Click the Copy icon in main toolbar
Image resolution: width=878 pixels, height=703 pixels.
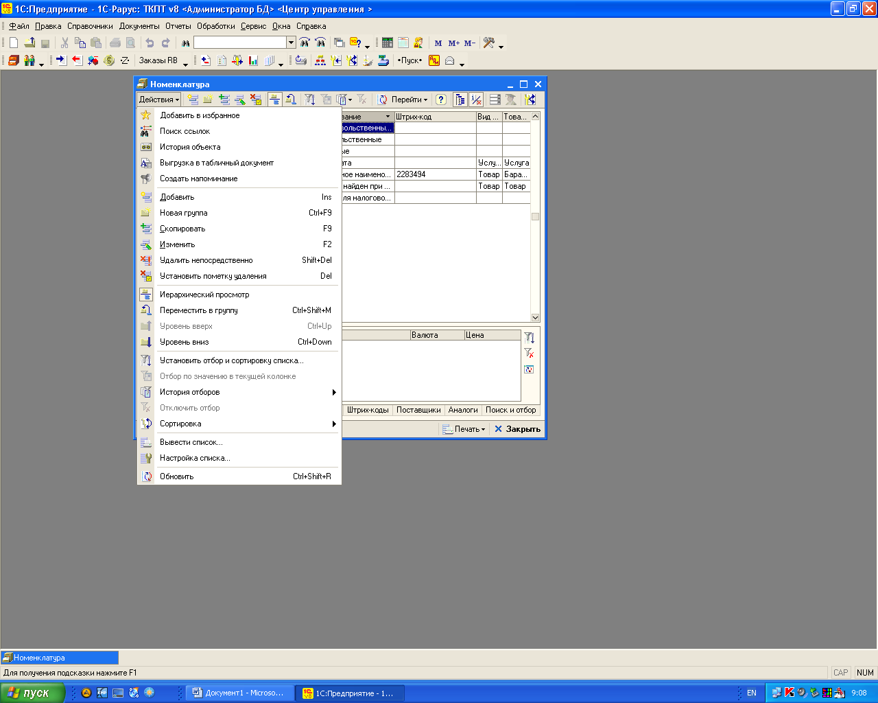[80, 43]
